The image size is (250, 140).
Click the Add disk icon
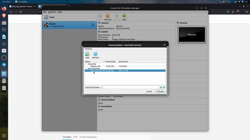point(87,54)
